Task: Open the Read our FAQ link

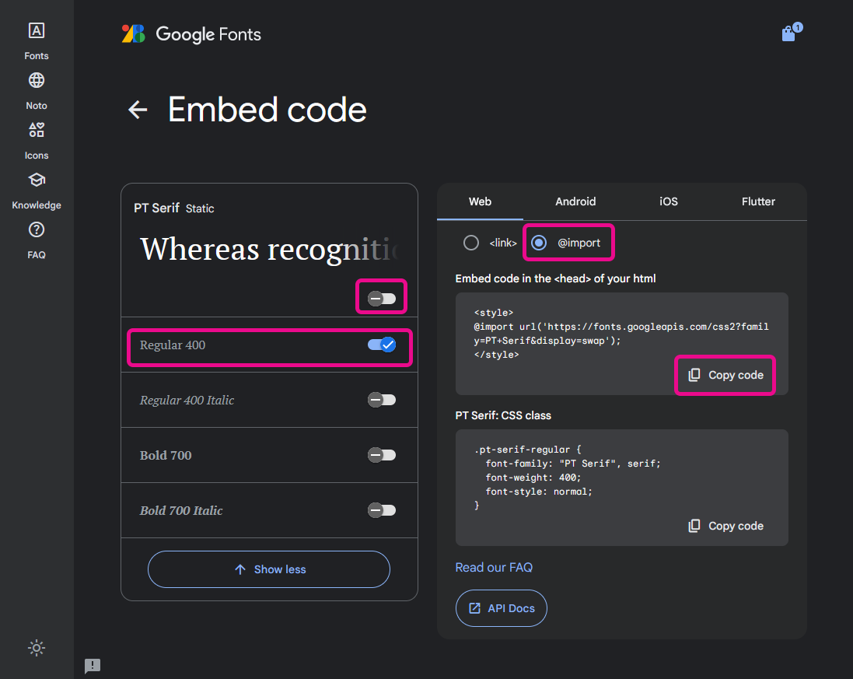Action: (x=494, y=568)
